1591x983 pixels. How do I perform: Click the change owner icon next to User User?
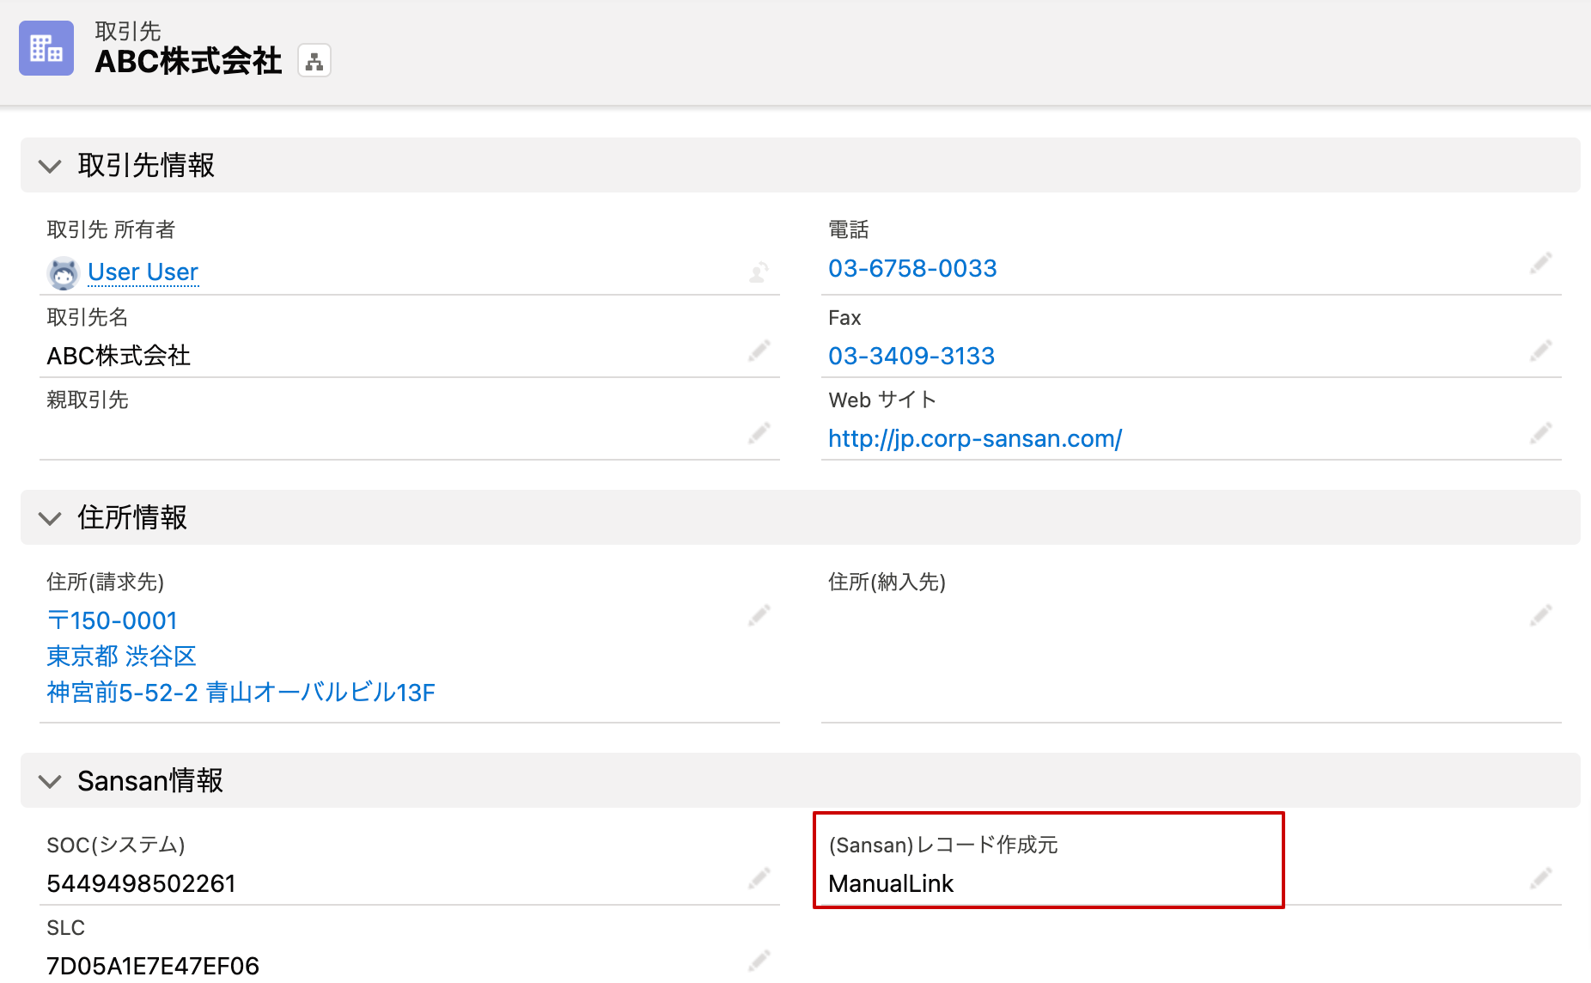759,272
